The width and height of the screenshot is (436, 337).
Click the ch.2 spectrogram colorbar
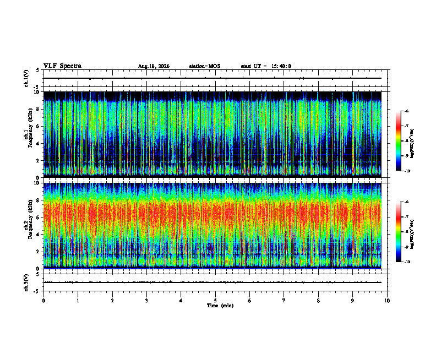click(398, 232)
